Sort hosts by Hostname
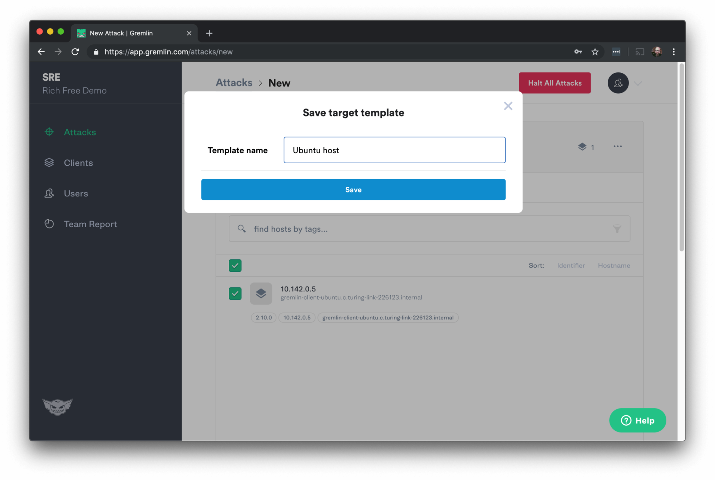This screenshot has height=480, width=715. pyautogui.click(x=614, y=265)
